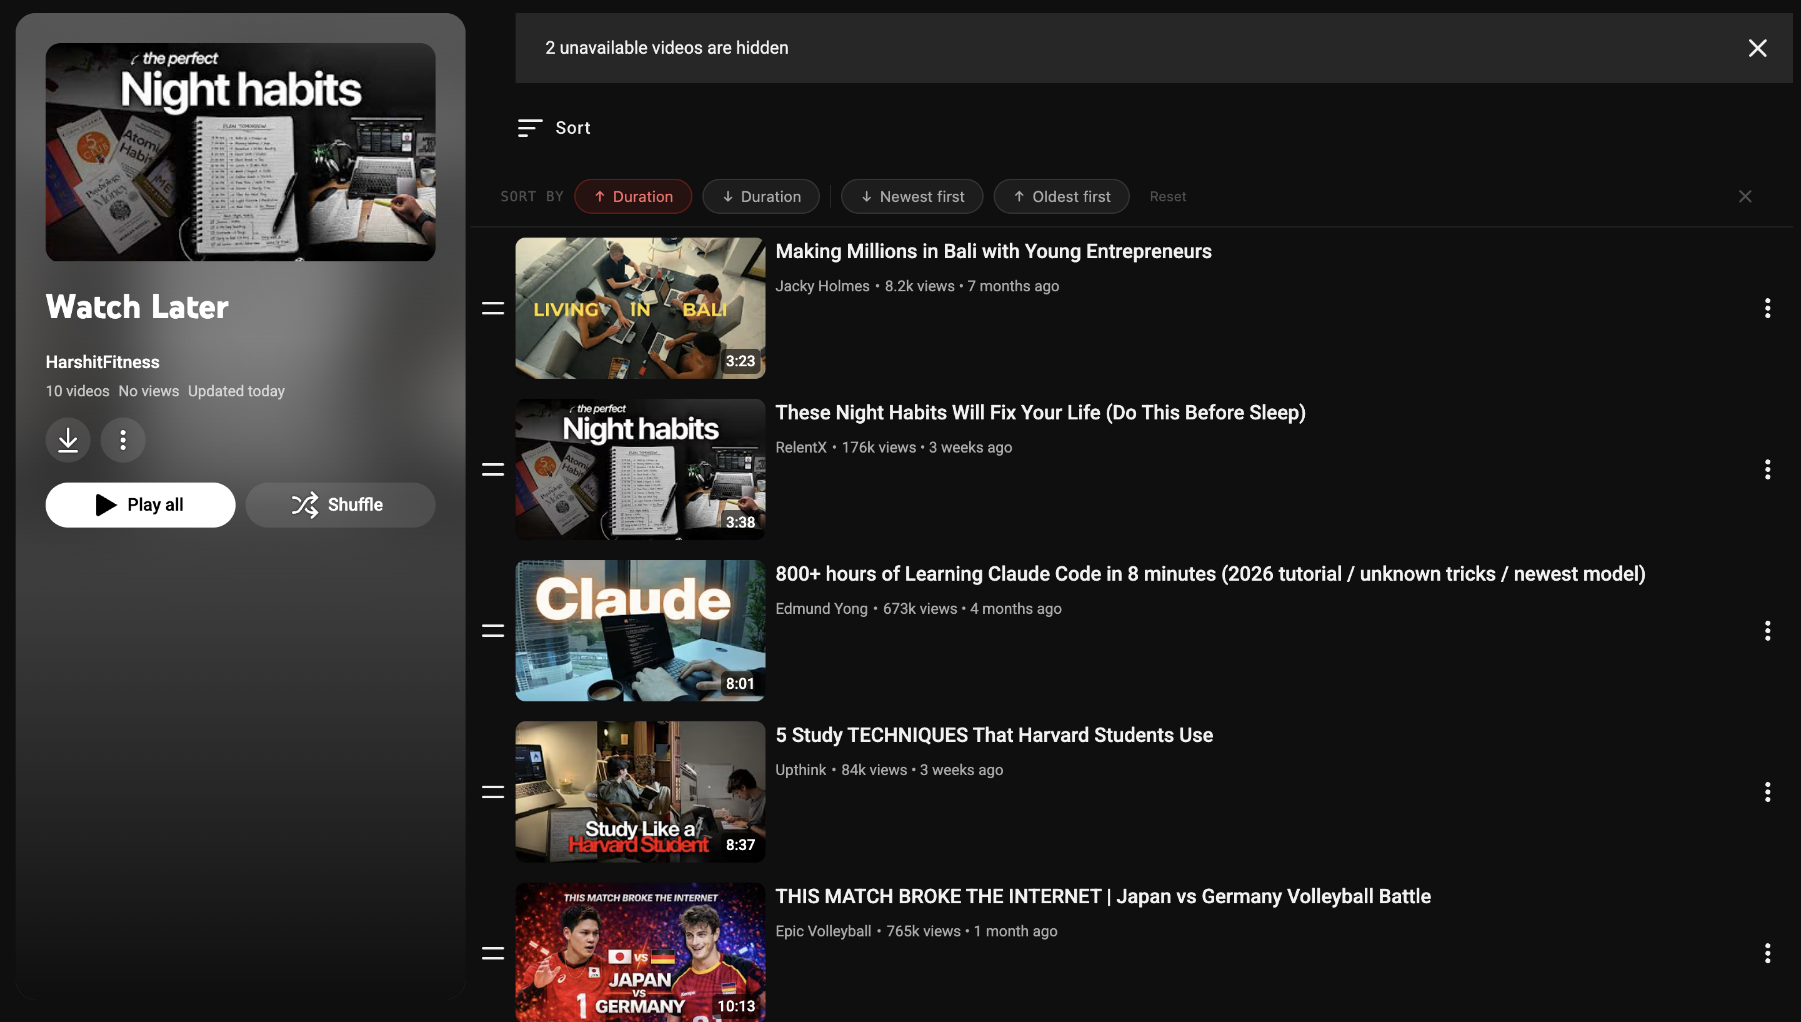Open options menu for the Claude Code video
1801x1022 pixels.
1767,630
